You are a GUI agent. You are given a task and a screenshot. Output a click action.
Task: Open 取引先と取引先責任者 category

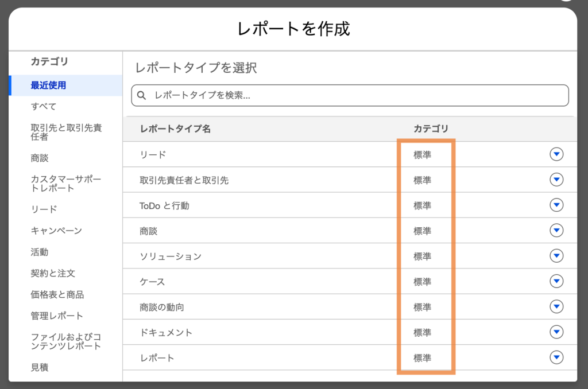click(x=65, y=133)
